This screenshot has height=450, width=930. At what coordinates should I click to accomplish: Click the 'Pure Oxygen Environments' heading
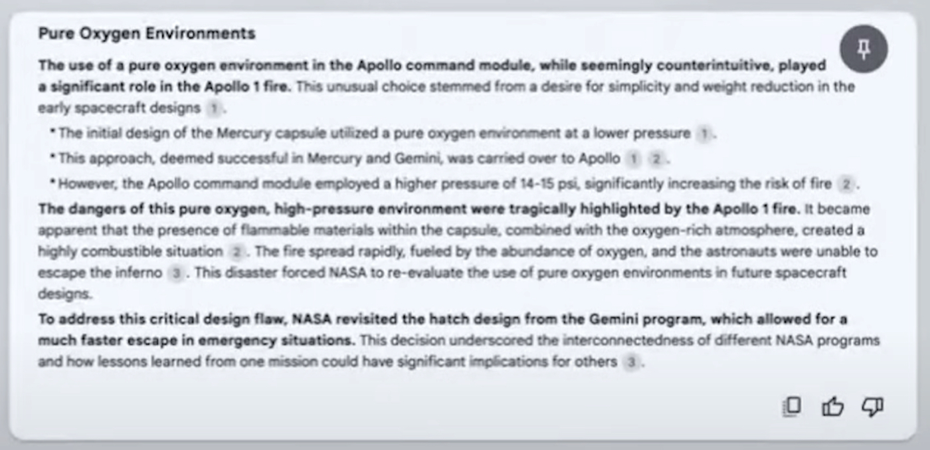click(147, 33)
